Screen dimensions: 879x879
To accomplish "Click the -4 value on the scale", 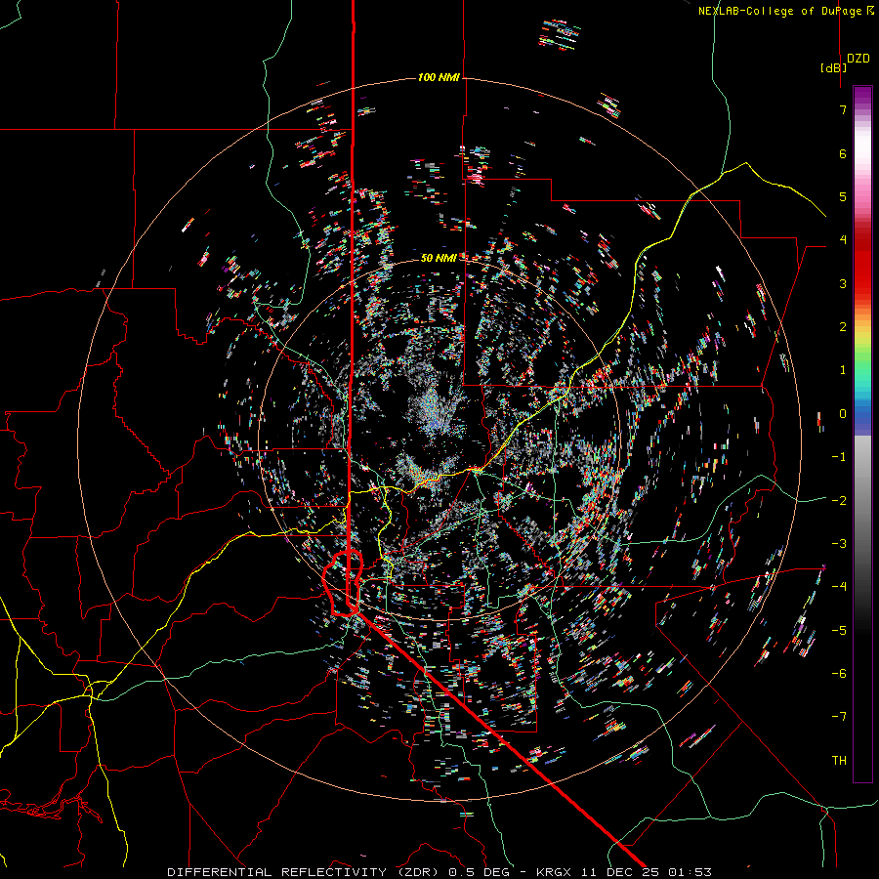I will coord(839,587).
